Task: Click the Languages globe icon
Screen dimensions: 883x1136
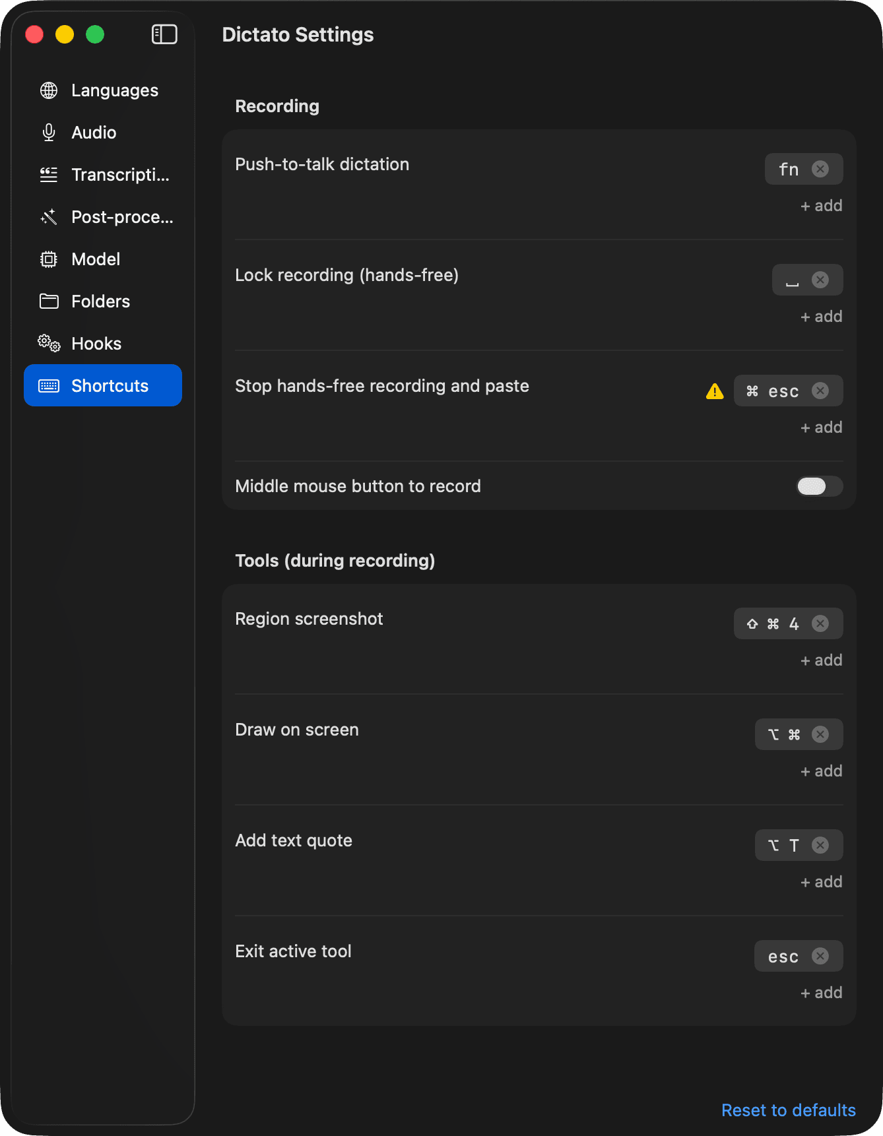Action: click(49, 90)
